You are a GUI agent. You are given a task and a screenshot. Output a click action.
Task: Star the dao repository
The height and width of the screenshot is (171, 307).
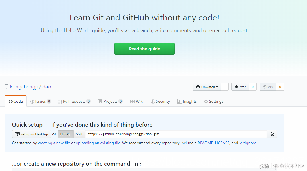coord(240,87)
